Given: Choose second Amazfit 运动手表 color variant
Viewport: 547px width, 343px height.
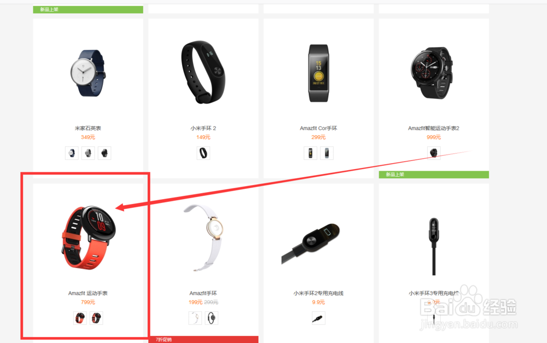Looking at the screenshot, I should [96, 318].
